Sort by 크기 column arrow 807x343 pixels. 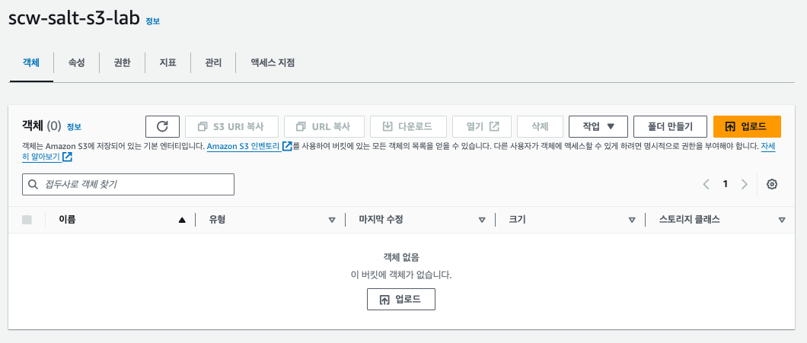[632, 220]
